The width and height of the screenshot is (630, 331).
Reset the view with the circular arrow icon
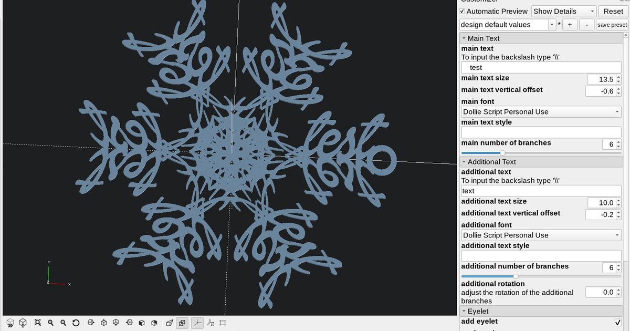point(77,323)
